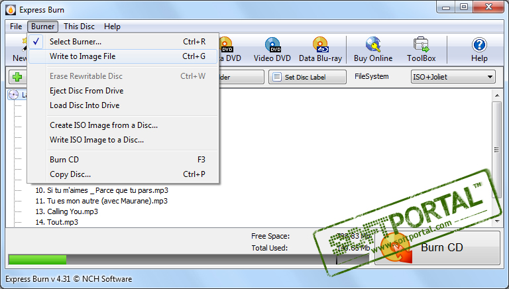Select Eject Disc From Drive
The image size is (509, 289).
tap(123, 91)
